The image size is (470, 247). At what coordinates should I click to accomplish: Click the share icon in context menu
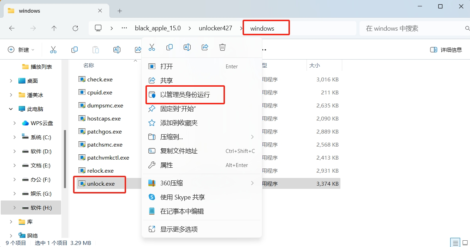tap(205, 47)
